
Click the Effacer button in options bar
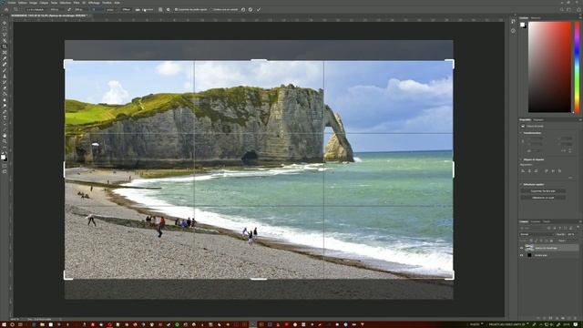tap(126, 10)
